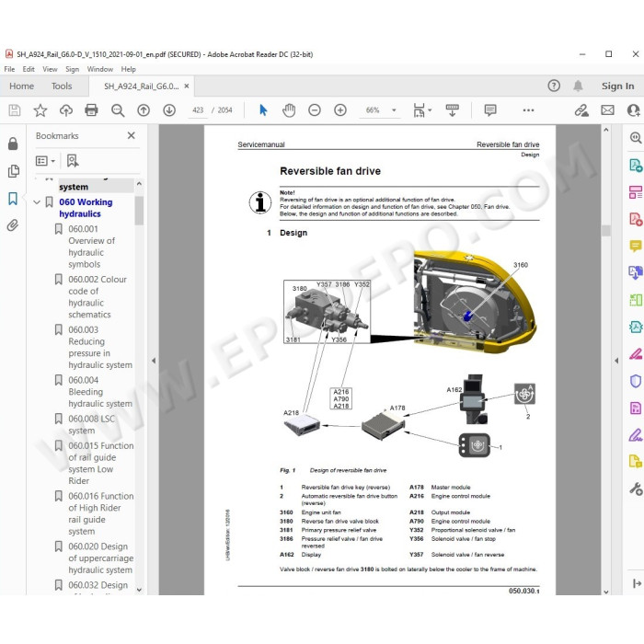Viewport: 644px width, 644px height.
Task: Close the Bookmarks panel
Action: (131, 135)
